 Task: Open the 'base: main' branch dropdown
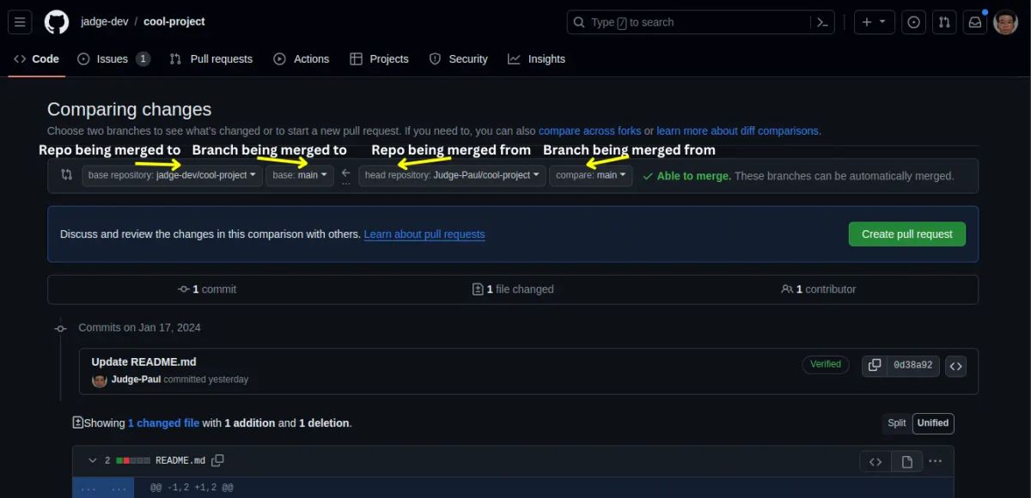300,175
